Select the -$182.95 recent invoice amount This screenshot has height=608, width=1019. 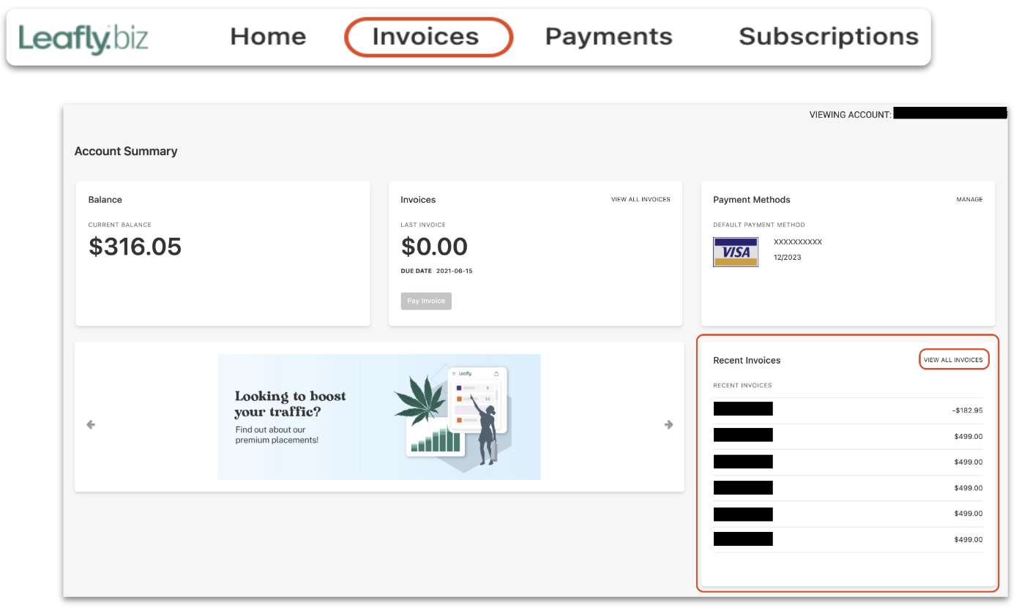967,410
